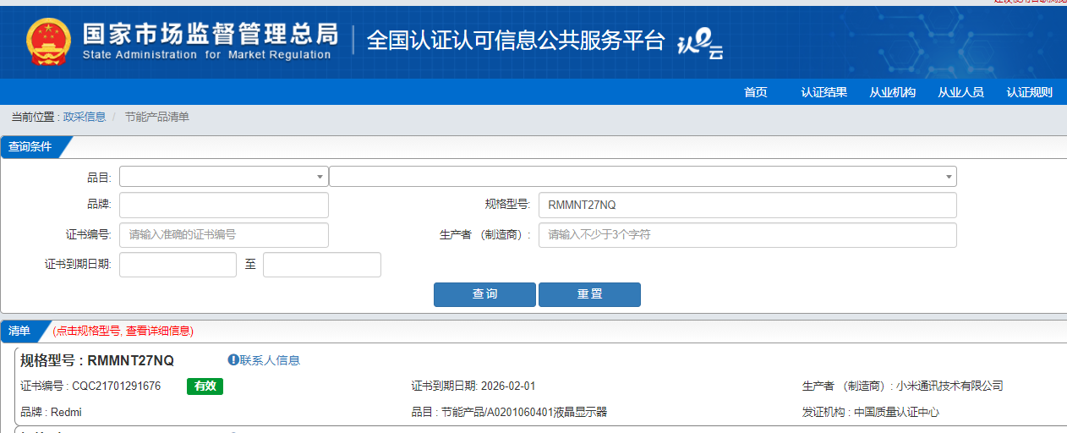The width and height of the screenshot is (1067, 433).
Task: Click the 证书到期日期 end date field
Action: (x=322, y=265)
